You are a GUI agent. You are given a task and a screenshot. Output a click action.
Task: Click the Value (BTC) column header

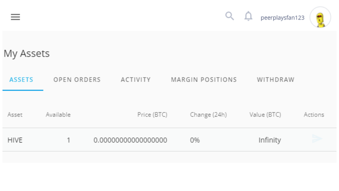(265, 115)
